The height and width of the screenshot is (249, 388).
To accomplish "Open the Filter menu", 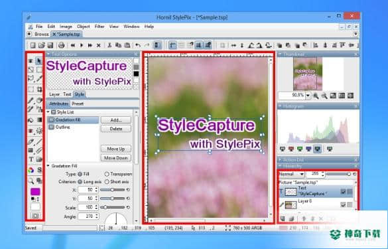I will [99, 27].
